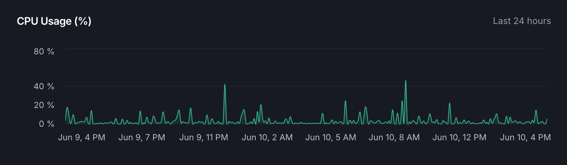Click the Jun 10, 12 PM axis label
Image resolution: width=567 pixels, height=165 pixels.
click(459, 138)
